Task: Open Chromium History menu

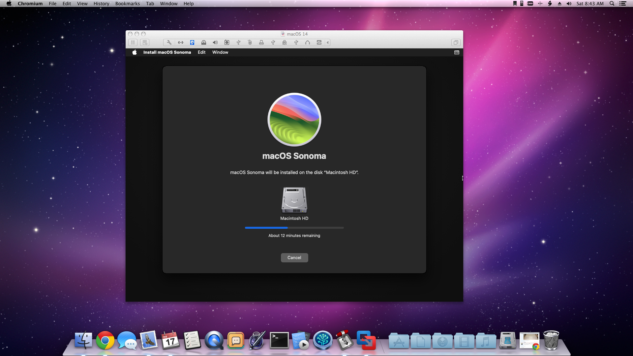Action: [x=101, y=4]
